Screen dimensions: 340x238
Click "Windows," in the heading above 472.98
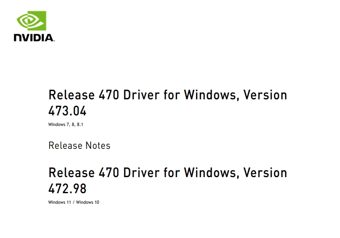click(212, 173)
